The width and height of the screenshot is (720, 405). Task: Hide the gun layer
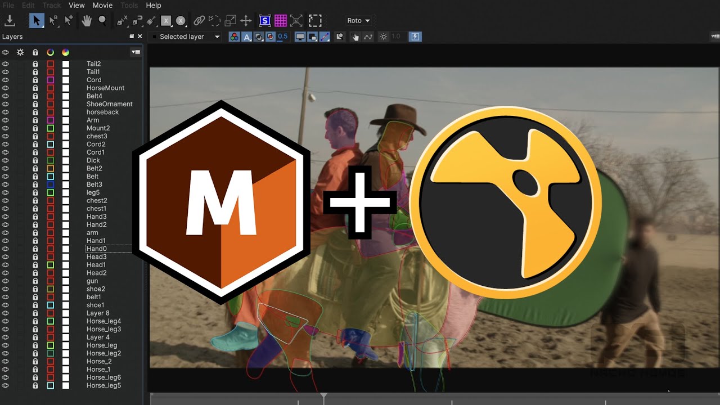pos(6,281)
